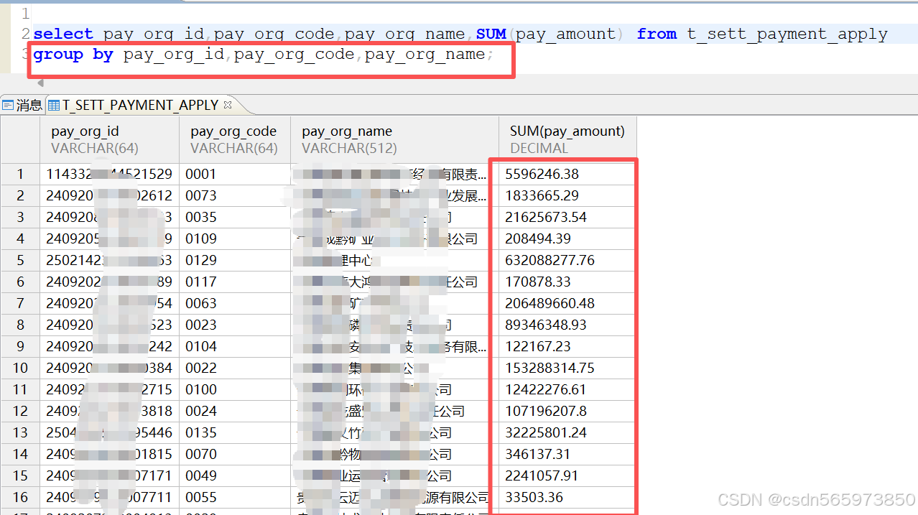918x515 pixels.
Task: Select amount cell 122167.23
Action: click(x=567, y=346)
